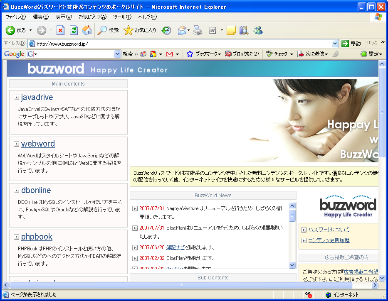The width and height of the screenshot is (388, 301).
Task: Open address bar dropdown arrow
Action: coord(335,44)
